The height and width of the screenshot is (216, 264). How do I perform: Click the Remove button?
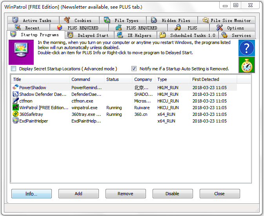coord(126,194)
